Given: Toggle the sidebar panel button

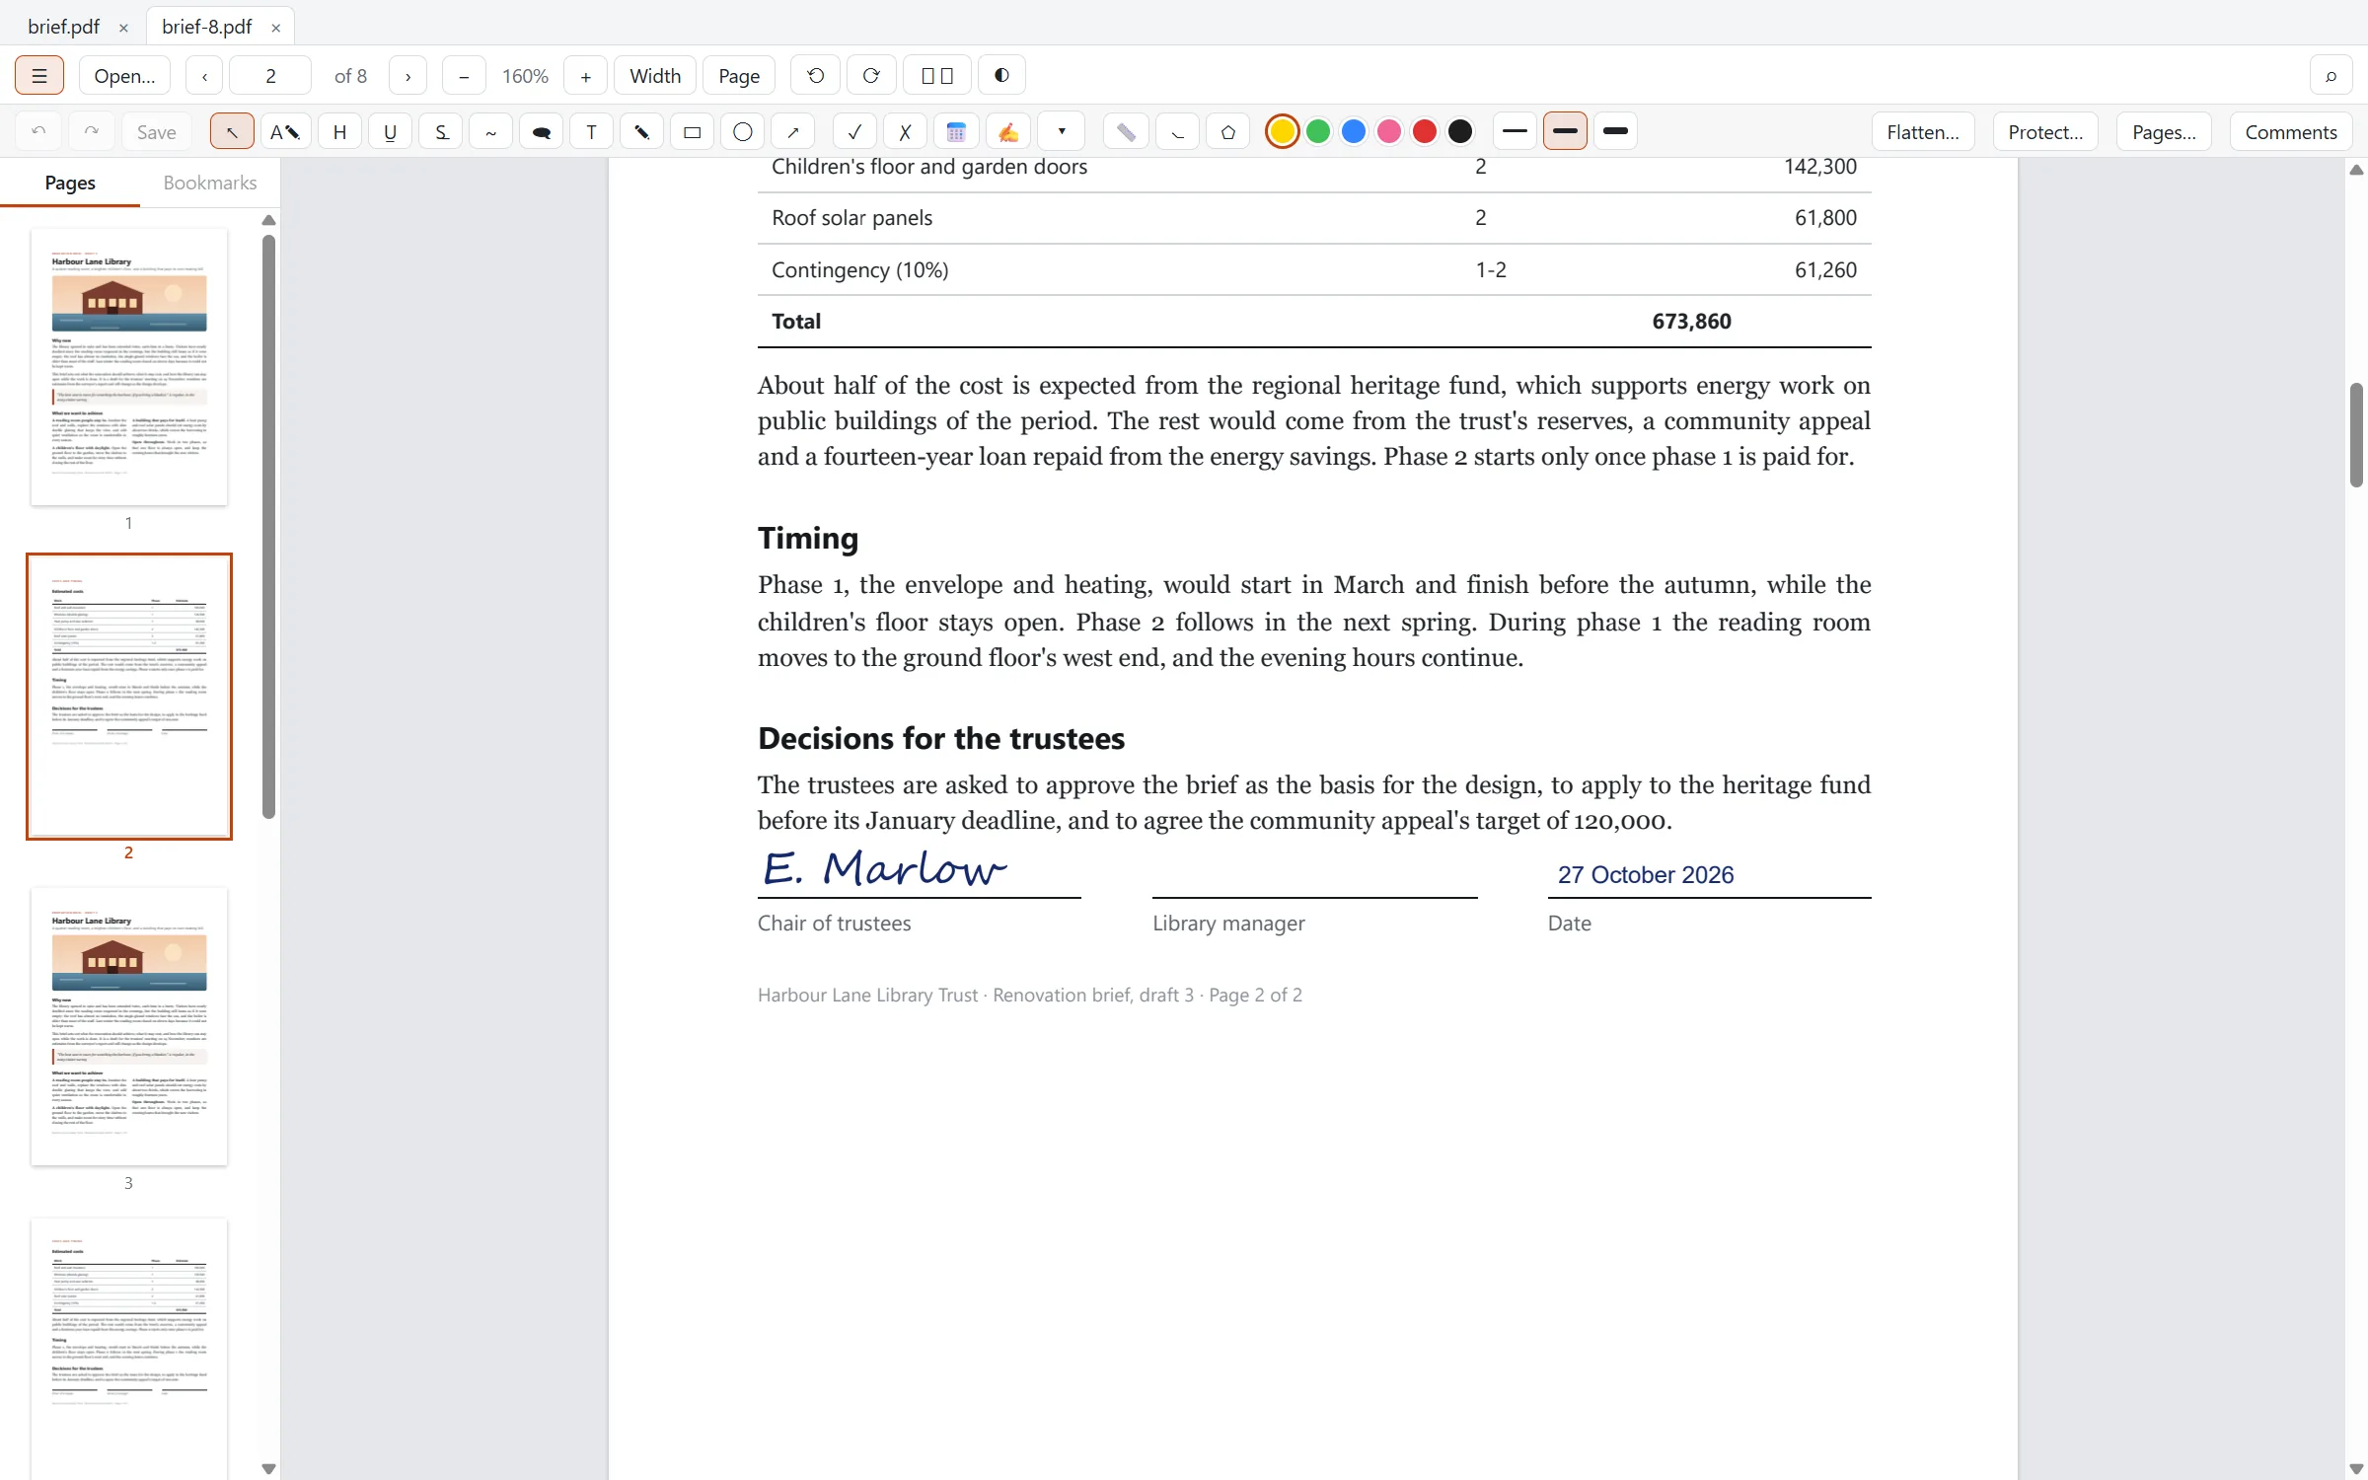Looking at the screenshot, I should (x=39, y=76).
